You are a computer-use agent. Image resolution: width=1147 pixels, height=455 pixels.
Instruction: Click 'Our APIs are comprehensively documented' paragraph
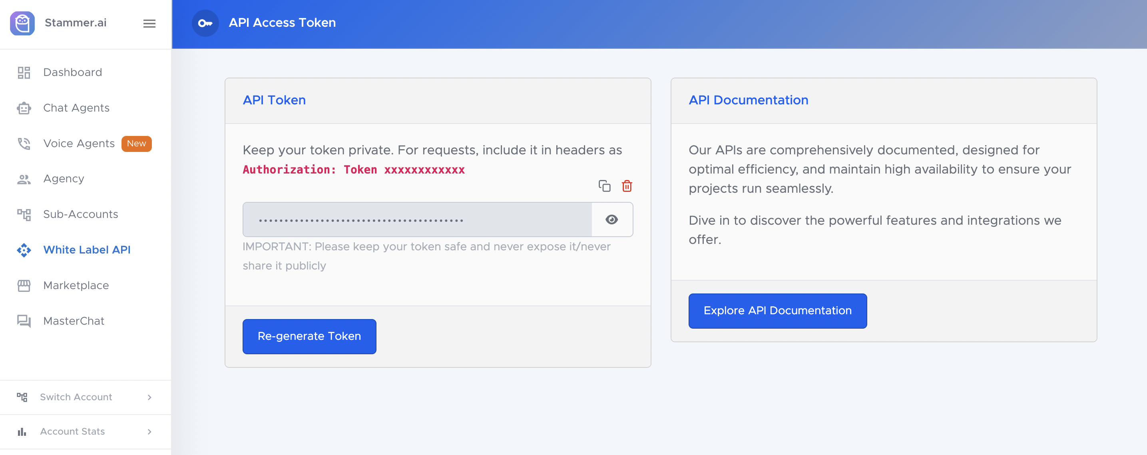(x=879, y=170)
